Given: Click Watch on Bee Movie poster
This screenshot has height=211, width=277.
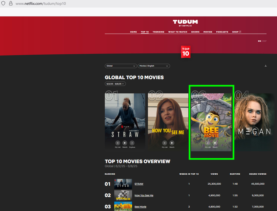Looking at the screenshot, I should pyautogui.click(x=215, y=143).
